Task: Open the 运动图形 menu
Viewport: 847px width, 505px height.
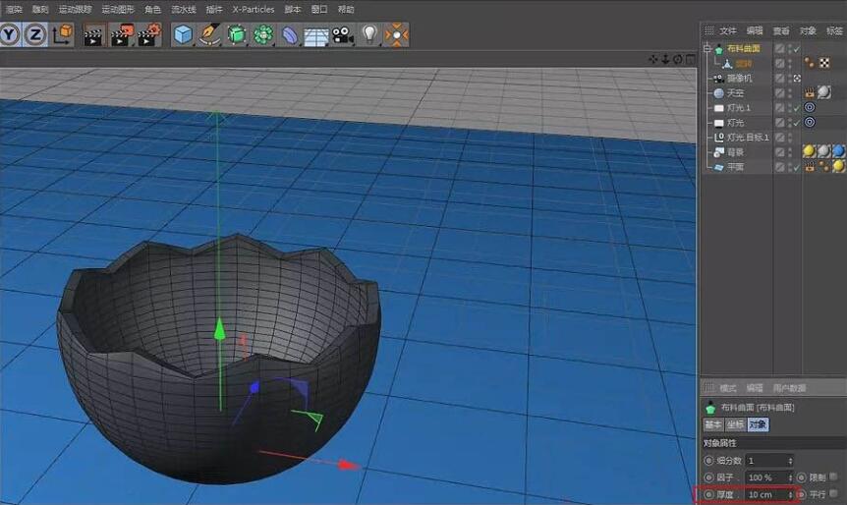Action: click(117, 9)
